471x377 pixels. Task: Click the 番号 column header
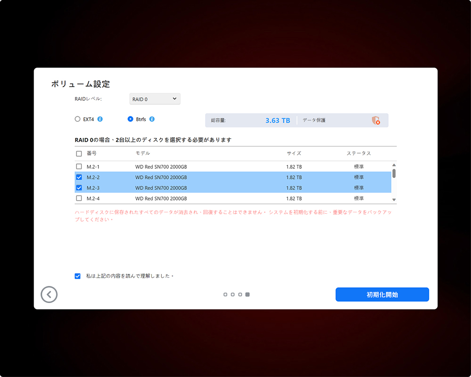[92, 154]
